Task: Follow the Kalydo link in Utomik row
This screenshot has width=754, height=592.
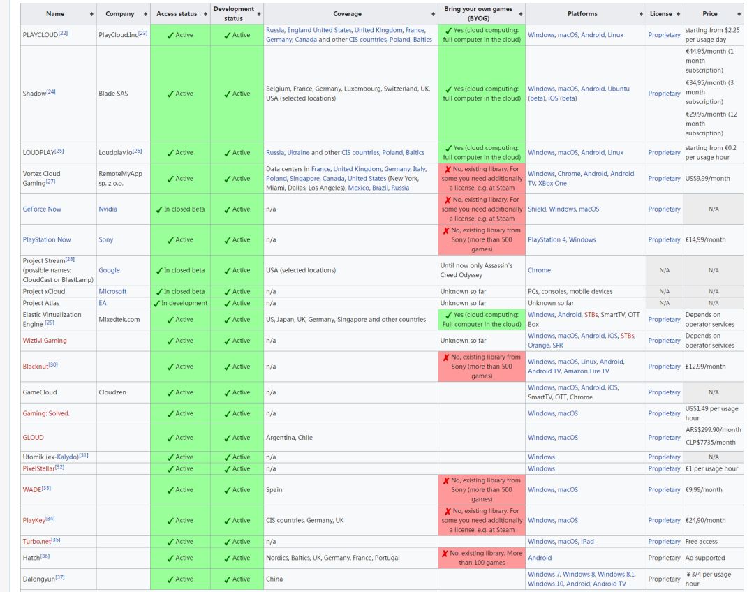Action: [x=67, y=457]
